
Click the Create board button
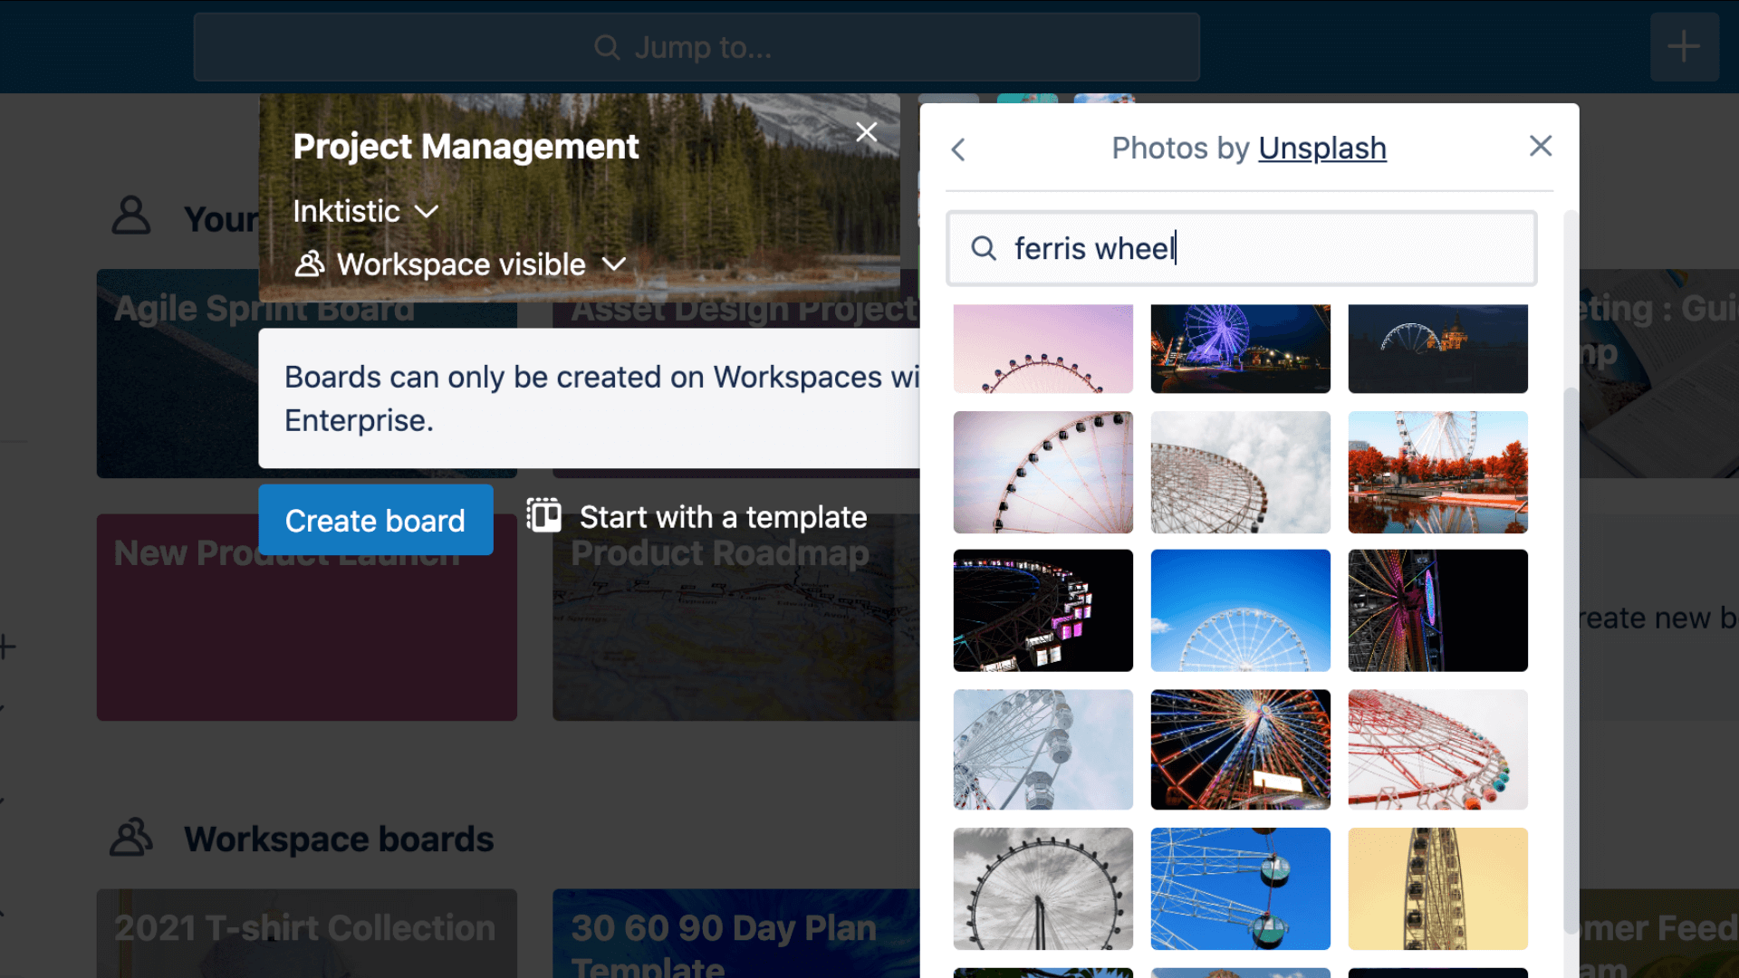[x=375, y=520]
